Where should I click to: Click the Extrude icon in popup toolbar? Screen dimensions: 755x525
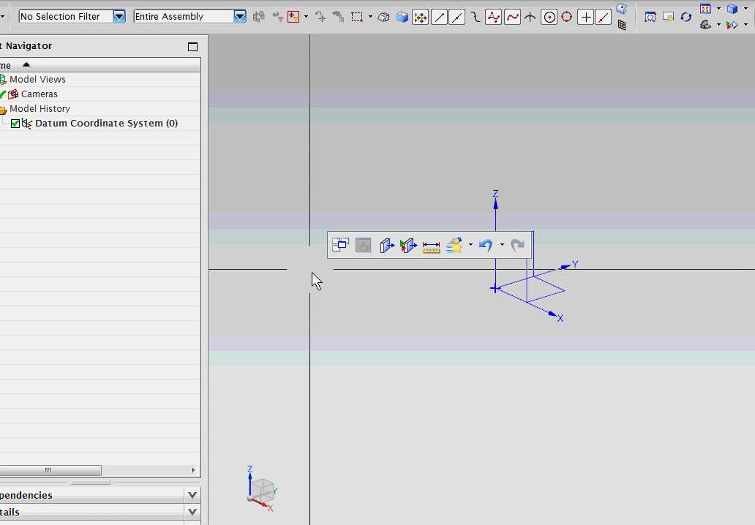(387, 246)
